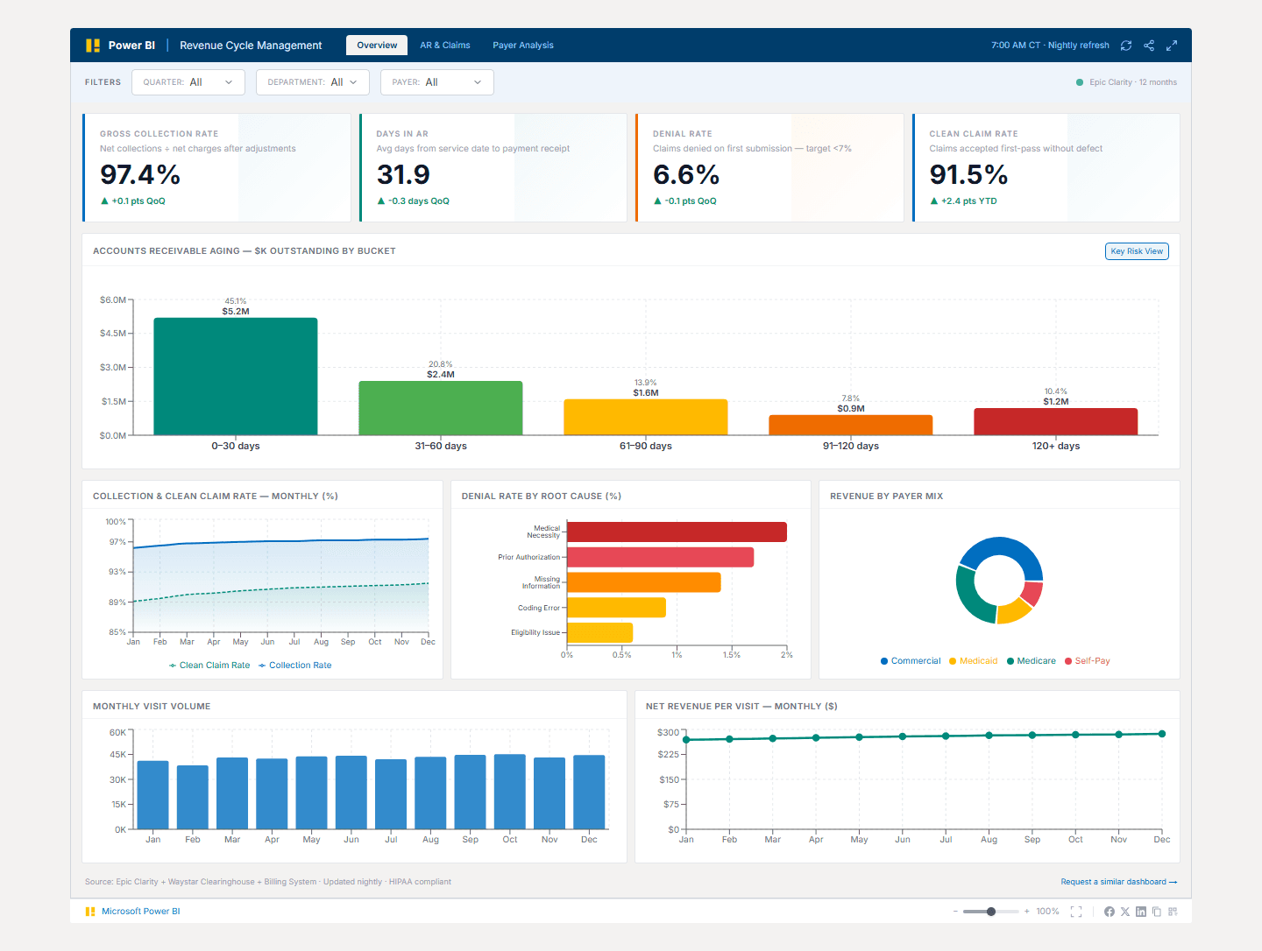Click the 31.9 Days in AR value
Image resolution: width=1262 pixels, height=951 pixels.
pyautogui.click(x=403, y=175)
